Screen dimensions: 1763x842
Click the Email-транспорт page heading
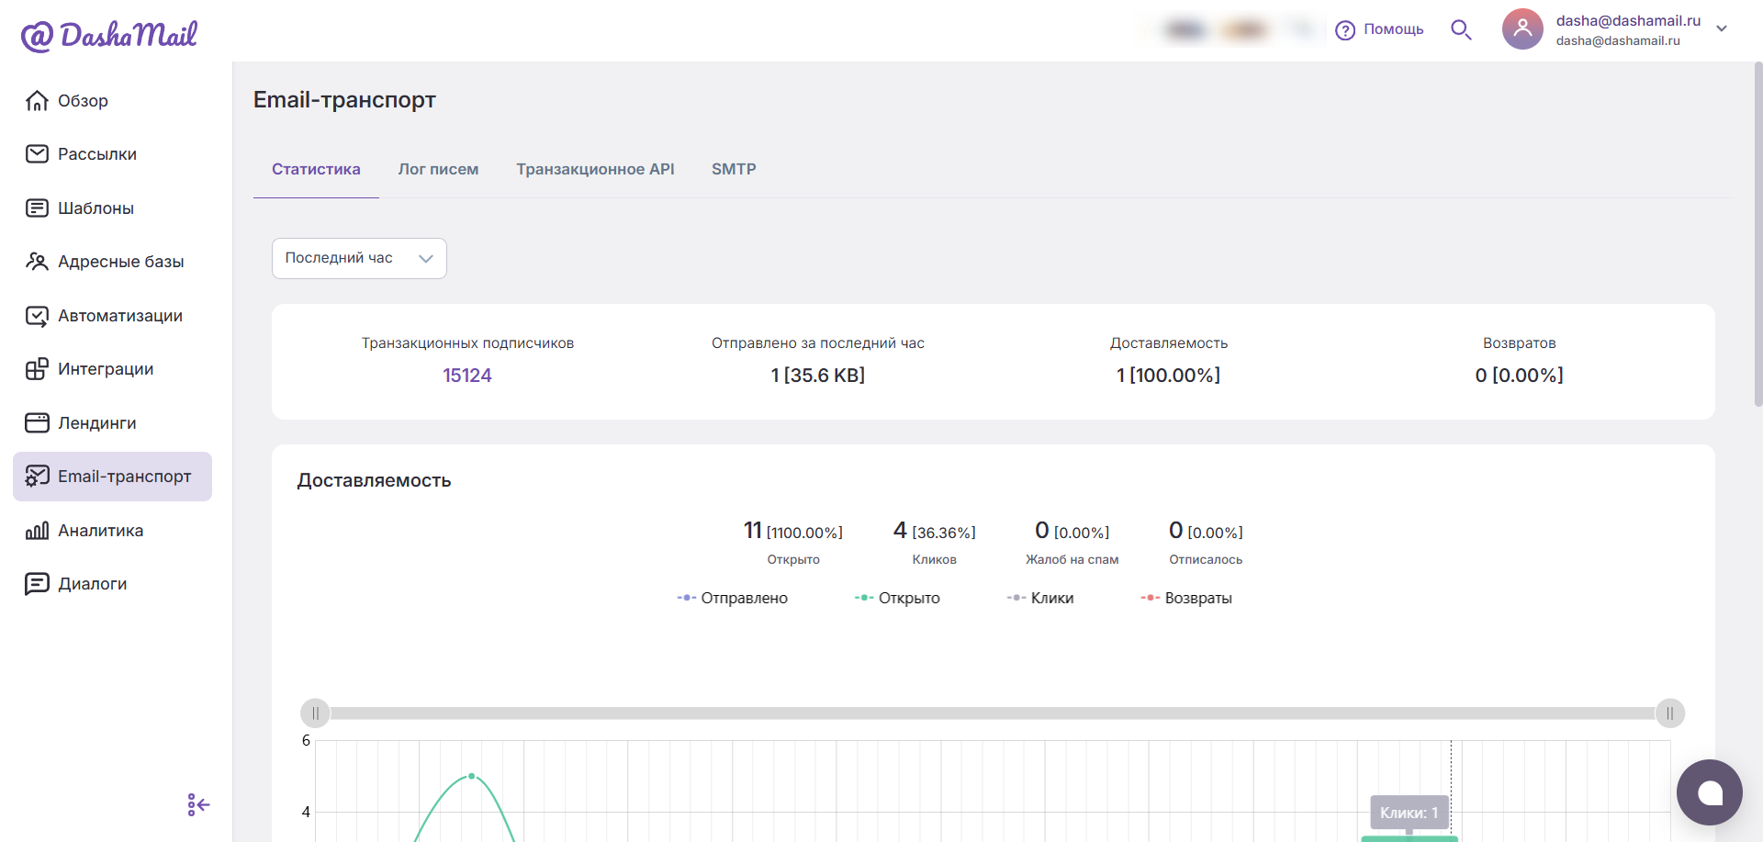344,100
